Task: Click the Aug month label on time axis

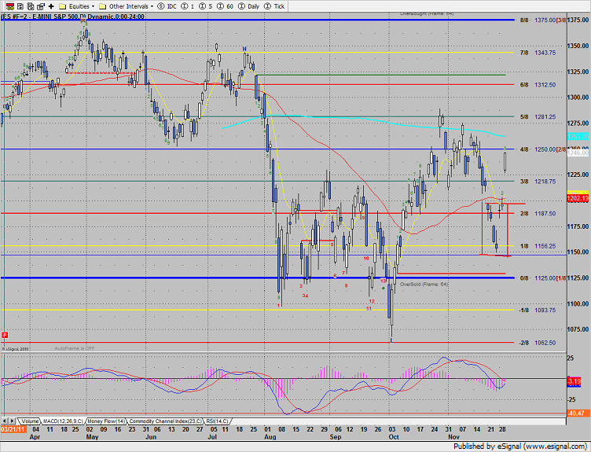Action: pyautogui.click(x=270, y=437)
